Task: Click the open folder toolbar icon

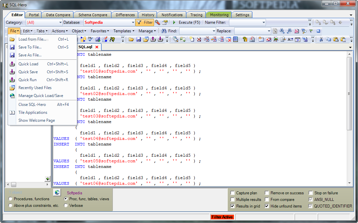Action: pyautogui.click(x=131, y=39)
